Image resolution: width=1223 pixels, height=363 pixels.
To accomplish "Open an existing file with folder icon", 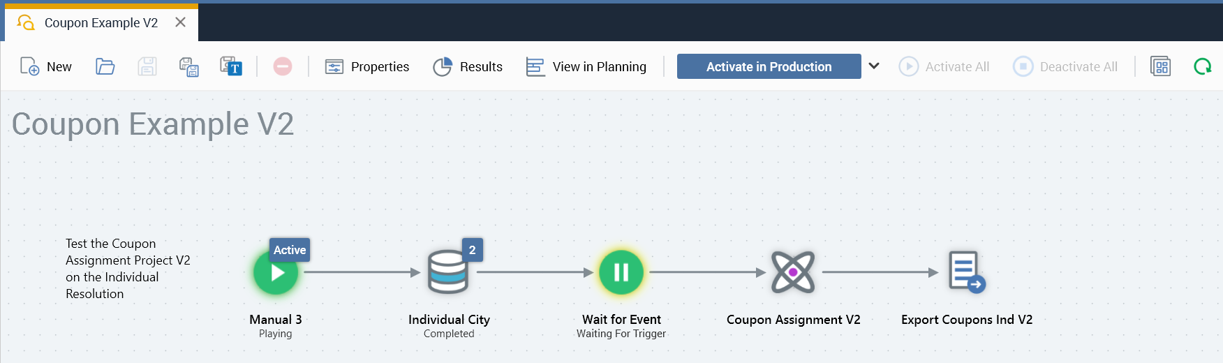I will point(105,66).
